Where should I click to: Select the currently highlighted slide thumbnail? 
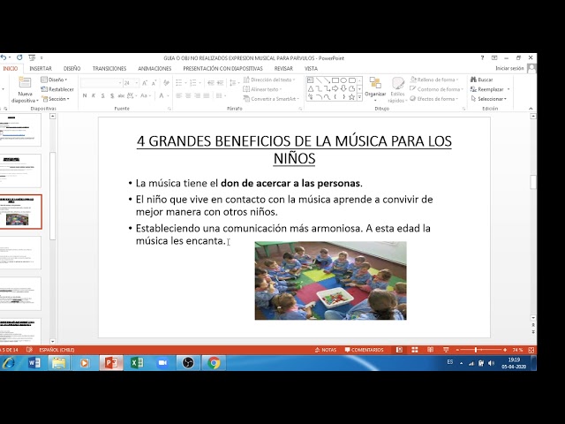[x=21, y=212]
